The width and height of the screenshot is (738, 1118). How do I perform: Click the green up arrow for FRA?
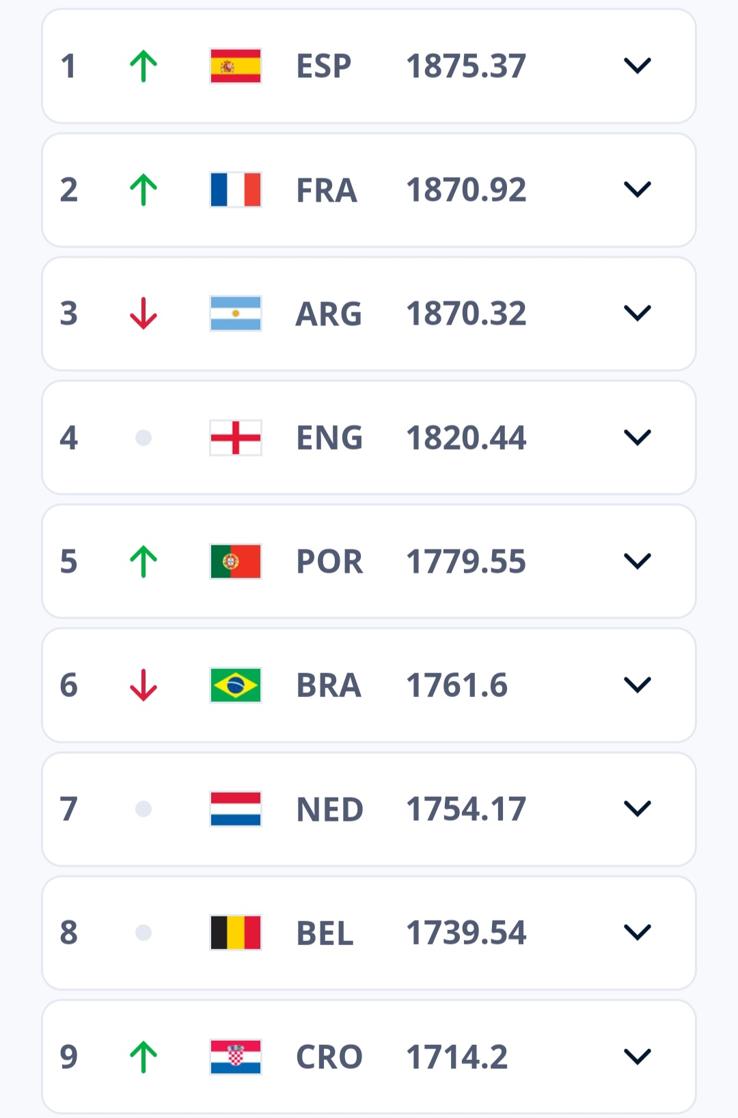coord(143,190)
